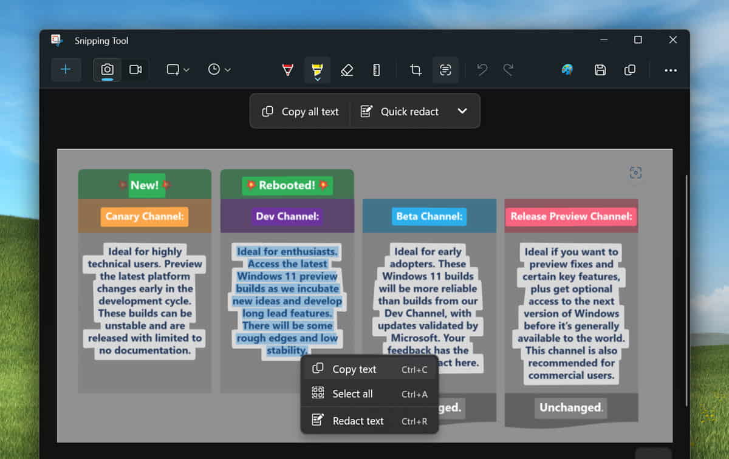Open the See more three-dots menu
The width and height of the screenshot is (729, 459).
(x=671, y=70)
